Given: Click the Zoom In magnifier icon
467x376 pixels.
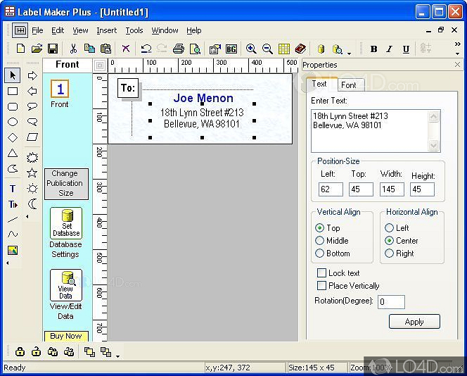Looking at the screenshot, I should (251, 49).
